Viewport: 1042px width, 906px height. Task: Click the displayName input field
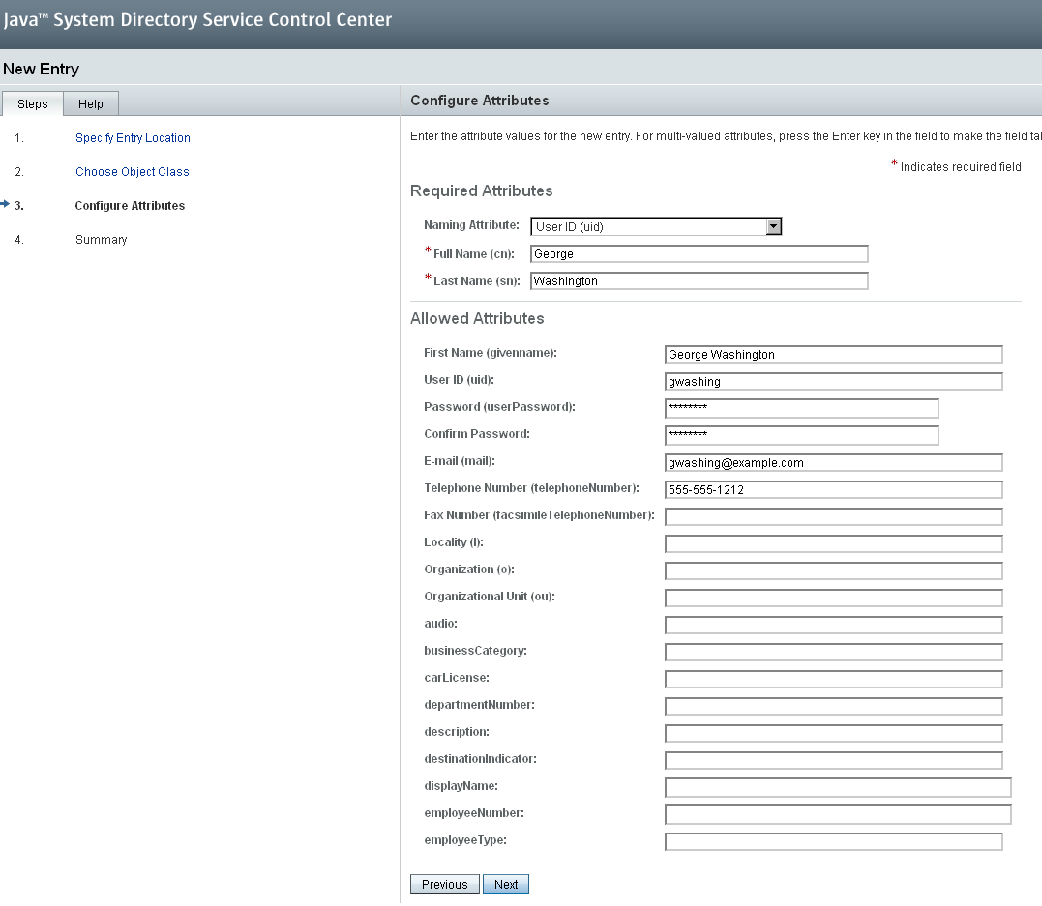838,788
